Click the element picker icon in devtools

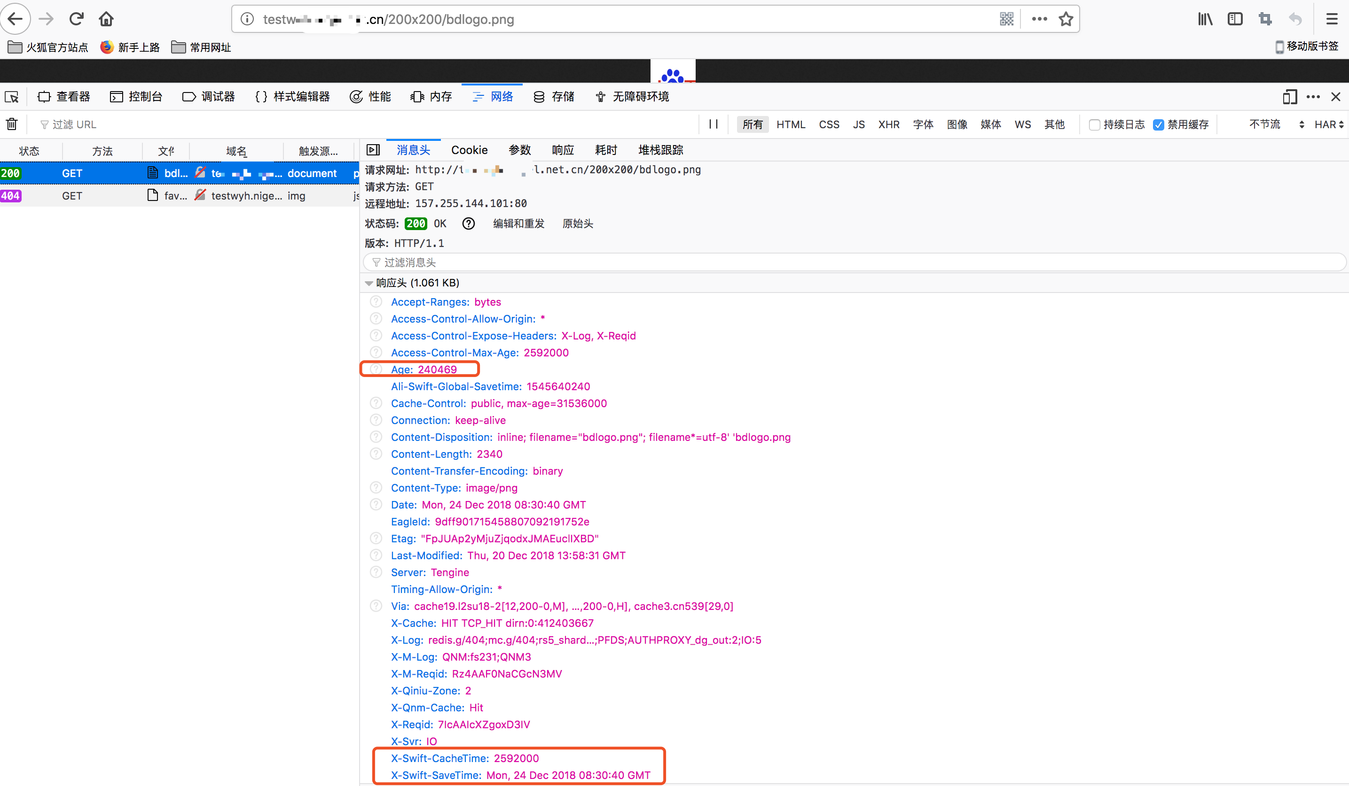click(12, 97)
